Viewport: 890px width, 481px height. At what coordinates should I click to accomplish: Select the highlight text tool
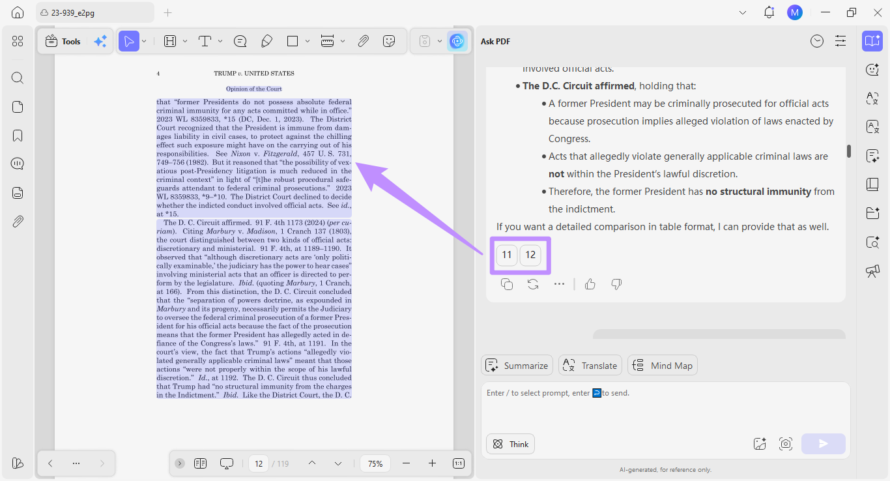(170, 41)
